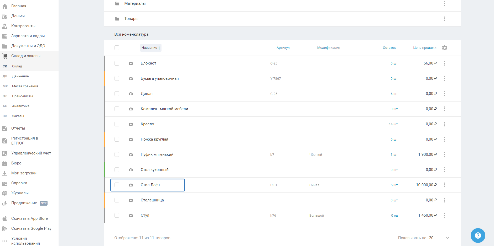
Task: Sort table by Артикул column
Action: click(283, 48)
